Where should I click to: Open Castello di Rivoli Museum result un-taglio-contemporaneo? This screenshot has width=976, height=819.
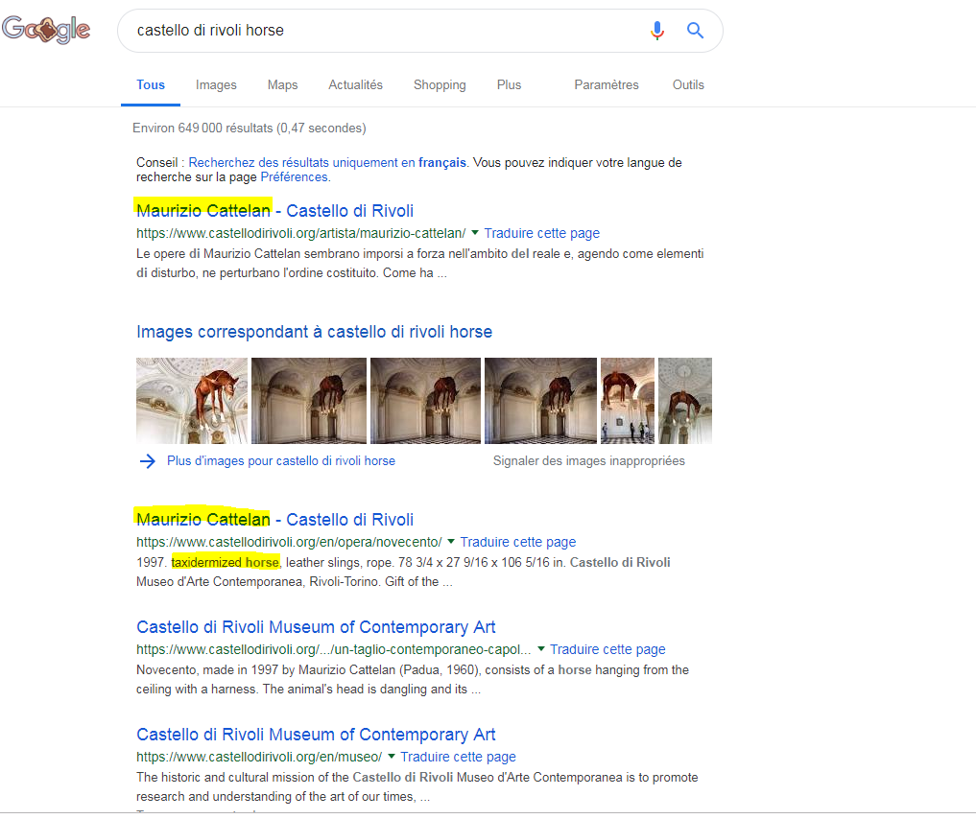coord(316,627)
